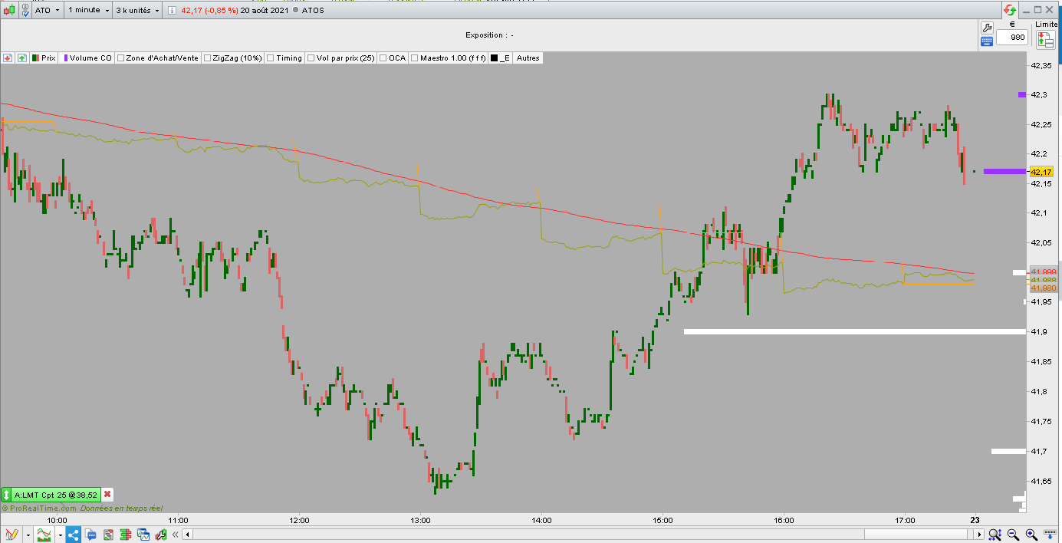The width and height of the screenshot is (1062, 543).
Task: Open ATO ticker dropdown
Action: [x=48, y=11]
